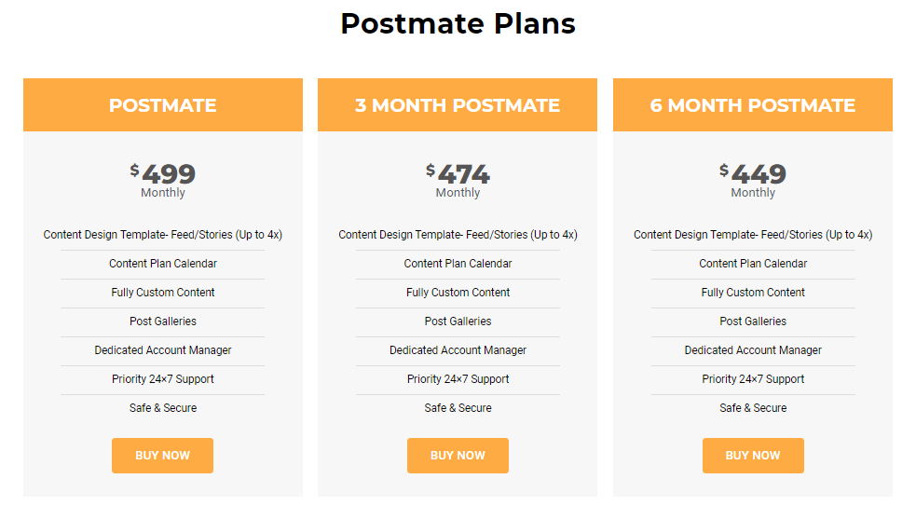Viewport: 916px width, 506px height.
Task: Click Post Galleries in 6 Month plan
Action: pyautogui.click(x=753, y=321)
